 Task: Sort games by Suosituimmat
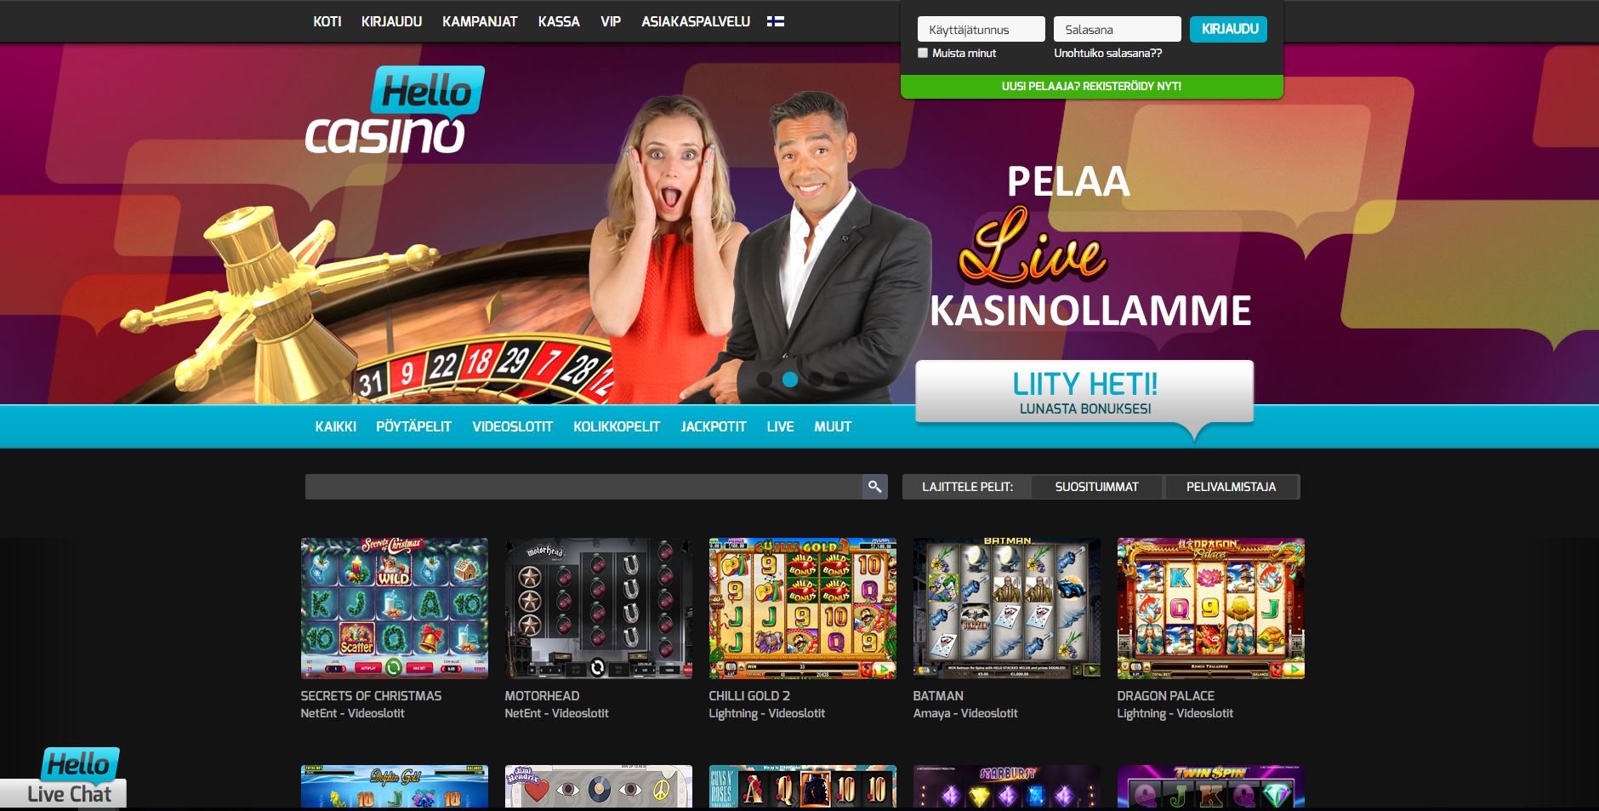pos(1096,487)
